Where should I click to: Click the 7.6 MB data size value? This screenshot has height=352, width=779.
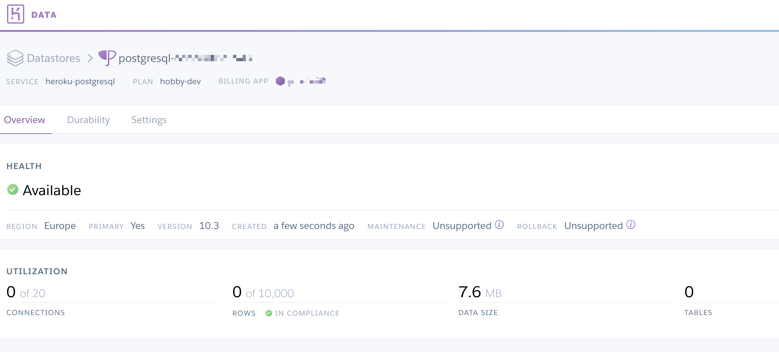[x=480, y=292]
